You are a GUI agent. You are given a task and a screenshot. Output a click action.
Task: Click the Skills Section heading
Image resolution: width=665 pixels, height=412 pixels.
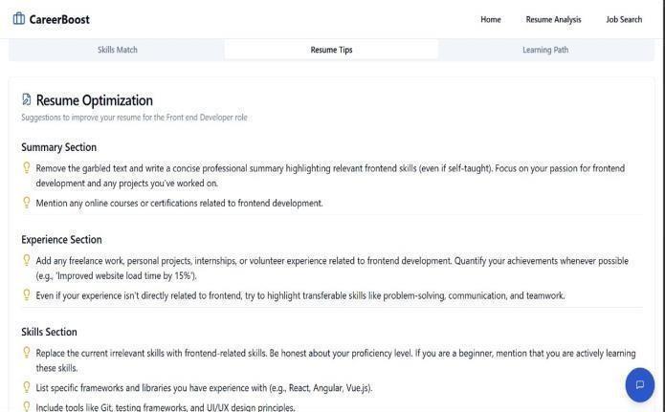[x=49, y=332]
